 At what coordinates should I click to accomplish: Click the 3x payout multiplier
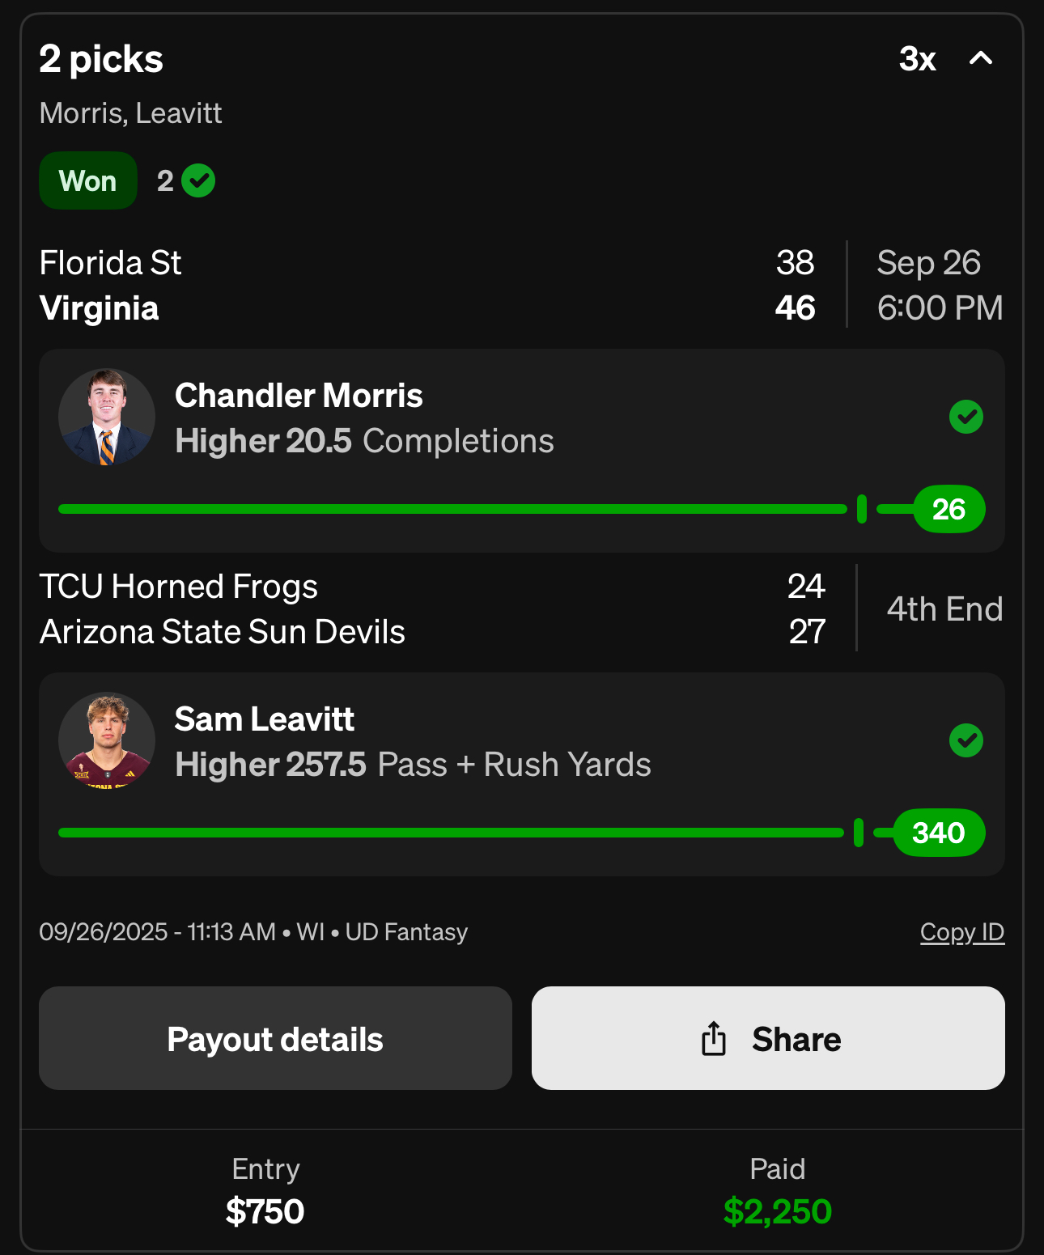pyautogui.click(x=917, y=58)
